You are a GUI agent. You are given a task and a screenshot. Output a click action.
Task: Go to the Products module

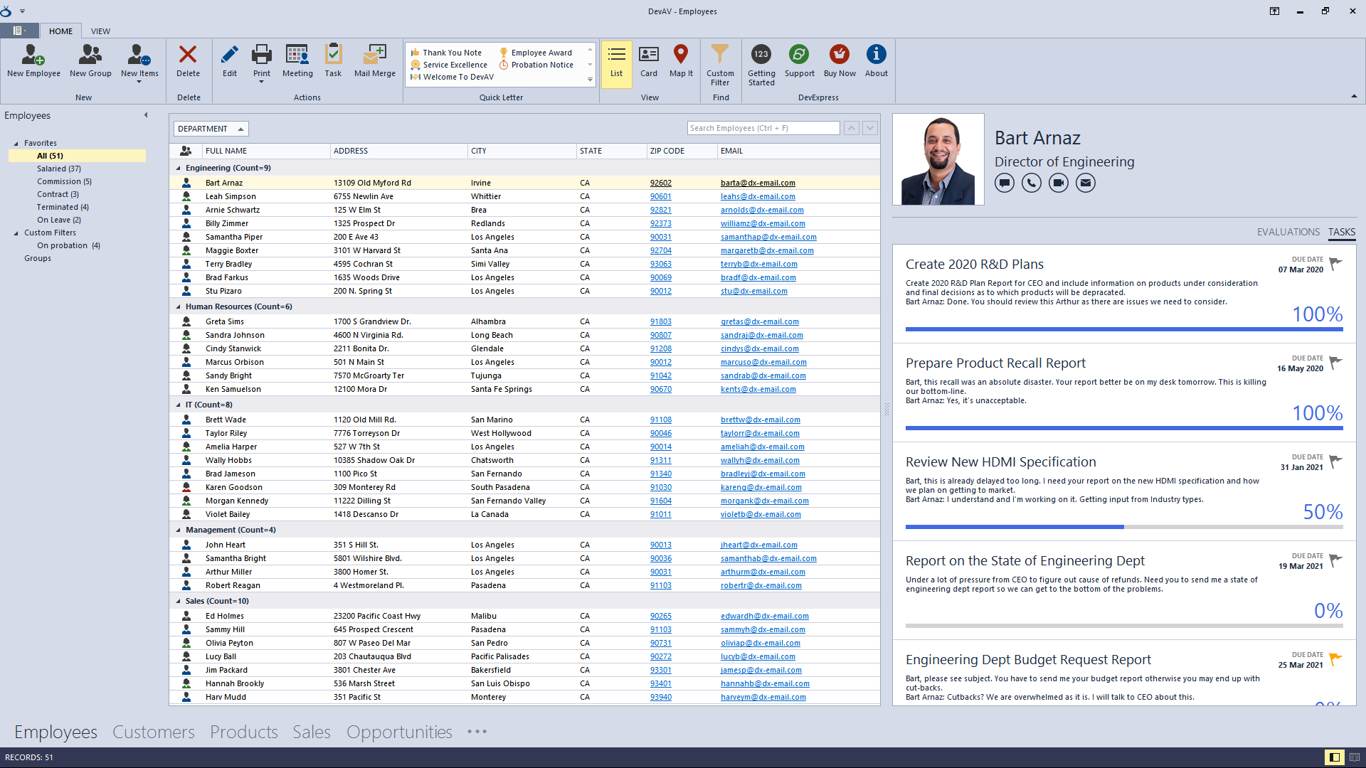pos(244,732)
